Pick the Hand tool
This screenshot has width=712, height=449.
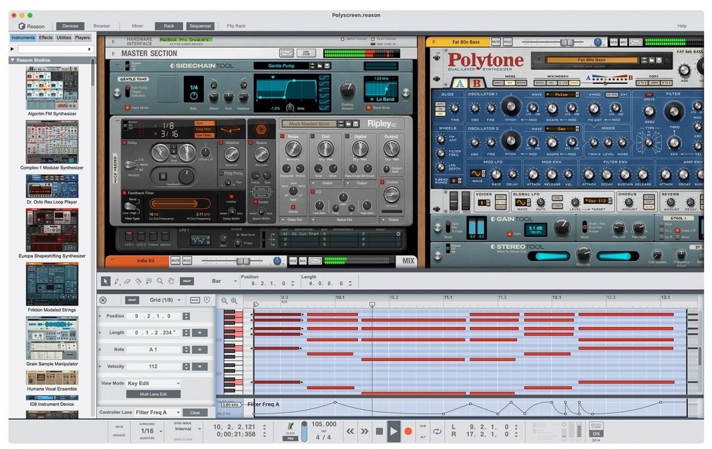(171, 281)
